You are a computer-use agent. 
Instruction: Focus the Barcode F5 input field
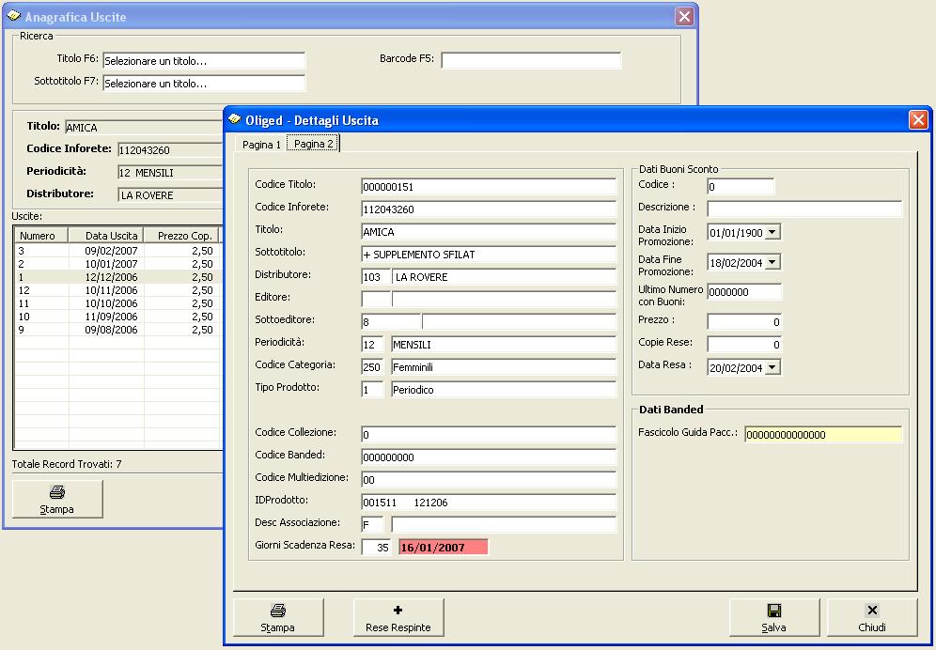coord(531,60)
